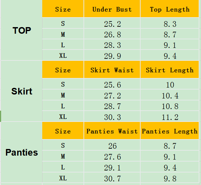Click the cell showing 28.3
The height and width of the screenshot is (185, 201).
pyautogui.click(x=112, y=45)
